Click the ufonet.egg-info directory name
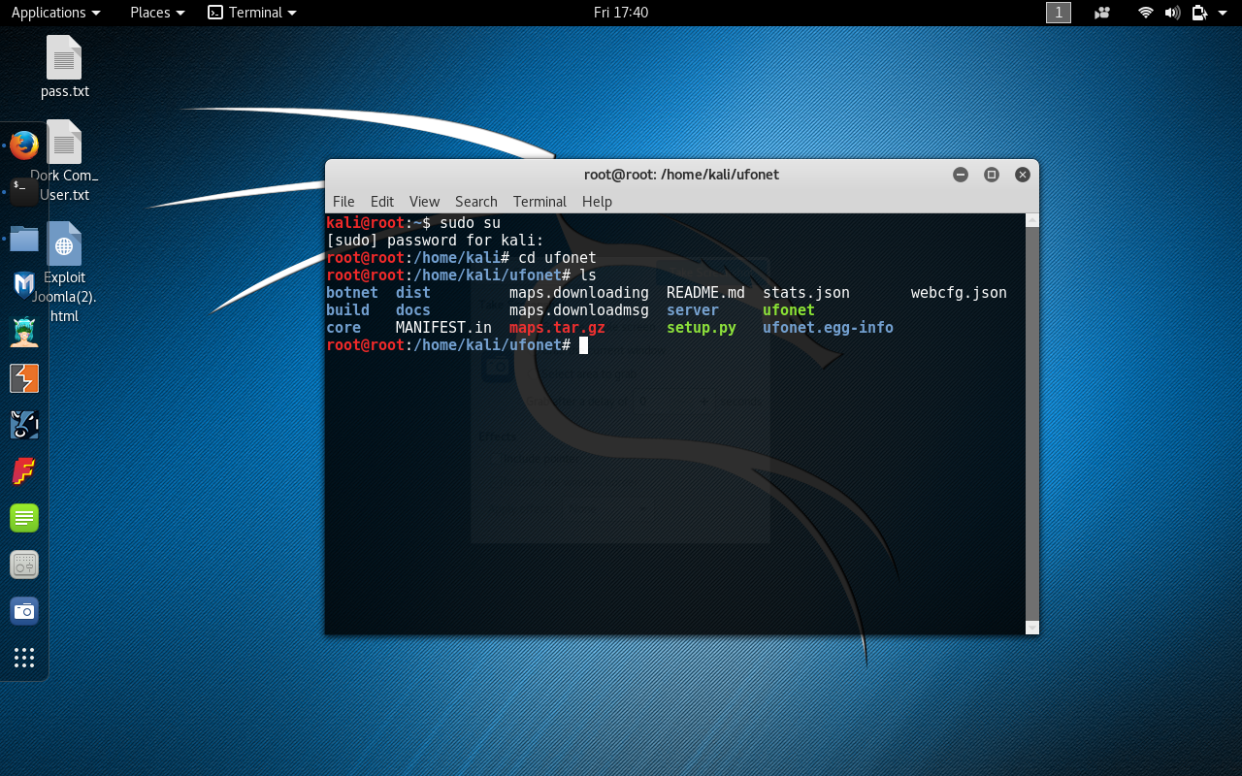The image size is (1242, 776). click(828, 328)
